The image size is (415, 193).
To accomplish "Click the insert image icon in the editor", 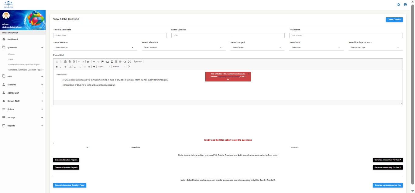I will pos(108,62).
